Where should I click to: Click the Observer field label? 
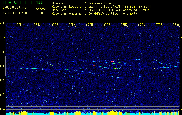pos(59,3)
